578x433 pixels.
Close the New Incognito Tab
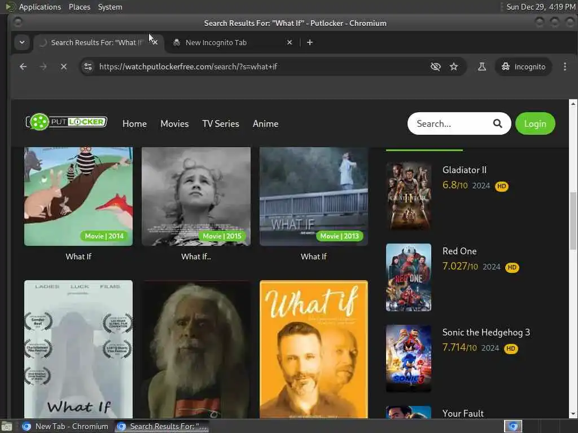tap(290, 42)
